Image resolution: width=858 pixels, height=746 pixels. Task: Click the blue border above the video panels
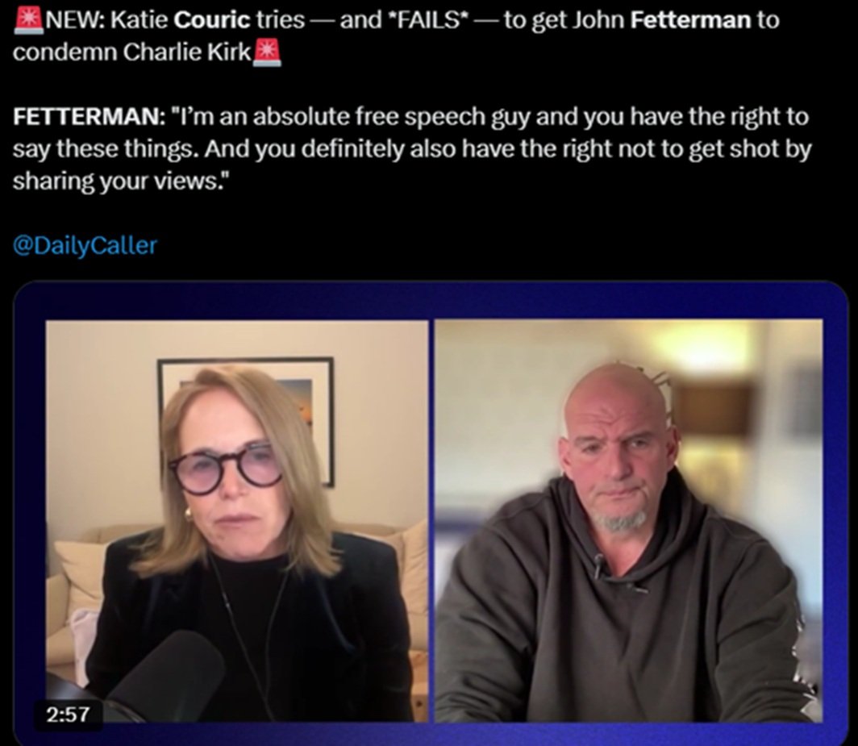pos(430,301)
